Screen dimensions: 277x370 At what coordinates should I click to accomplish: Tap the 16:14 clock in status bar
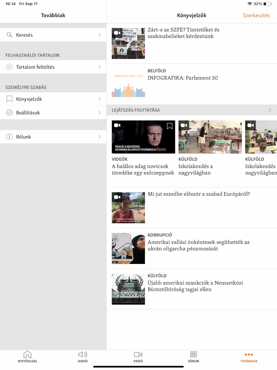pyautogui.click(x=10, y=4)
